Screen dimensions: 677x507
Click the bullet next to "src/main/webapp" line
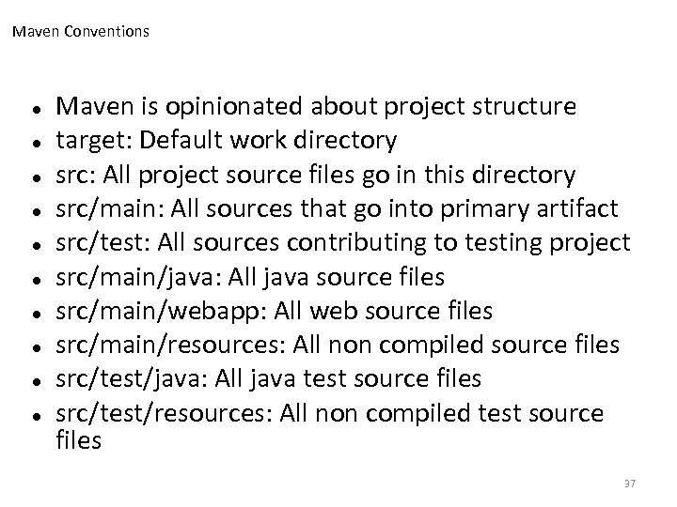(x=33, y=312)
